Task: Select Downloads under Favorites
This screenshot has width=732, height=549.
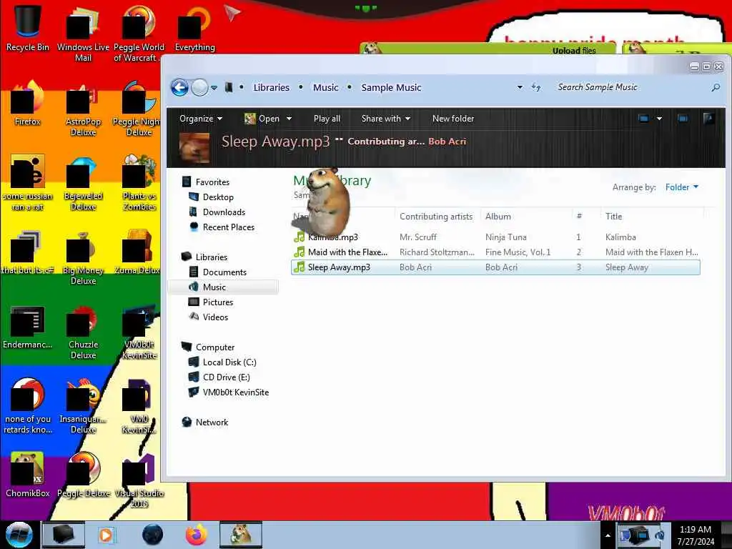Action: coord(224,212)
